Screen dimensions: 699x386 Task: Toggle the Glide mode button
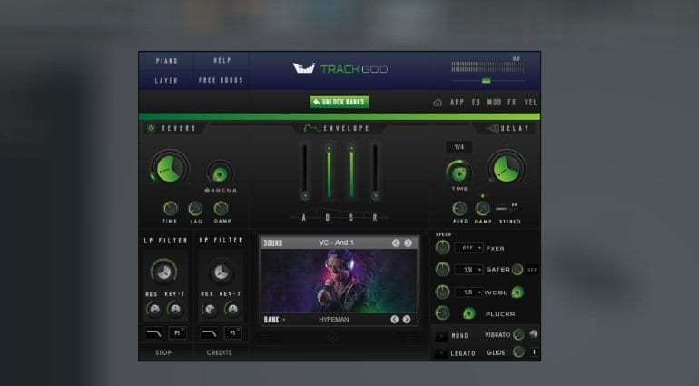point(534,352)
